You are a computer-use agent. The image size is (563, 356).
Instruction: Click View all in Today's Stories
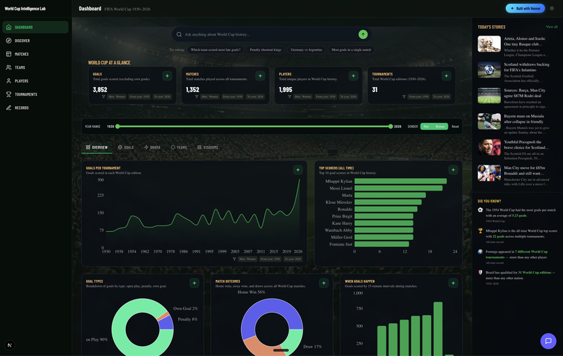(552, 27)
